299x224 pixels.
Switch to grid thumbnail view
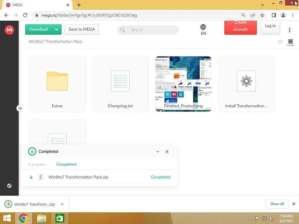[291, 41]
